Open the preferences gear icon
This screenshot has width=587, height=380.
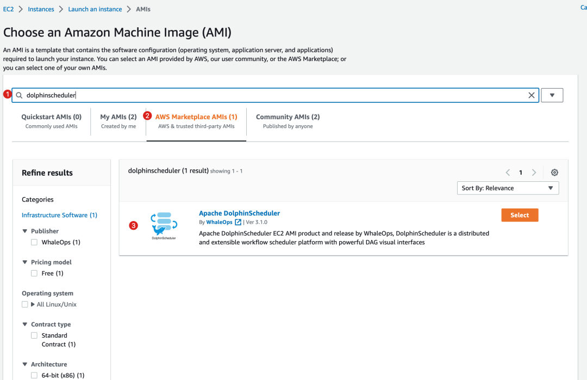click(x=554, y=173)
